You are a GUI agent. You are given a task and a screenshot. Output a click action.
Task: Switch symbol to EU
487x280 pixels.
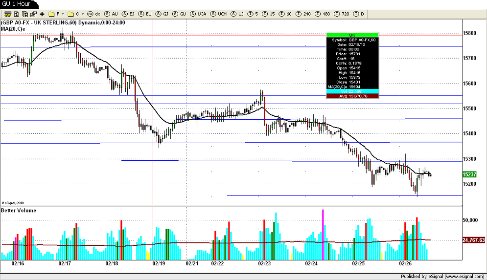pos(145,14)
